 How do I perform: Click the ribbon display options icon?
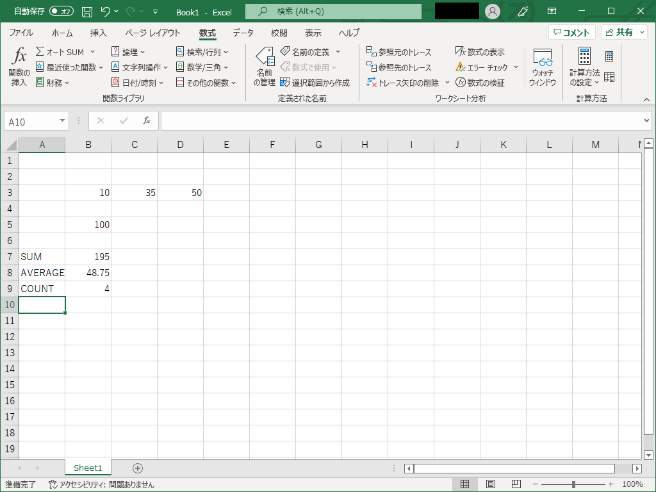coord(552,12)
